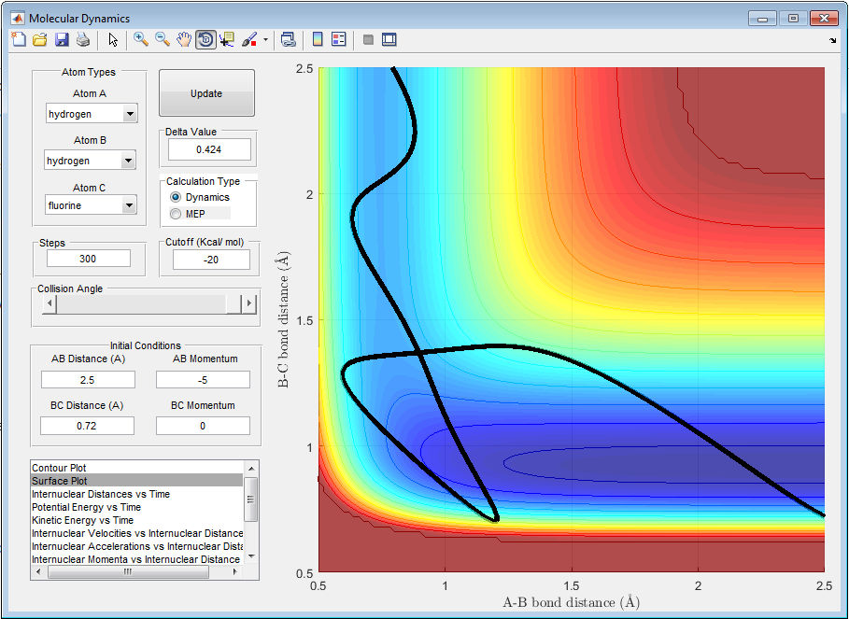Open a file with the folder icon
This screenshot has height=619, width=849.
(x=40, y=39)
